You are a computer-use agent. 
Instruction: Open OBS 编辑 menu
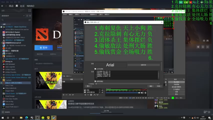(x=71, y=15)
